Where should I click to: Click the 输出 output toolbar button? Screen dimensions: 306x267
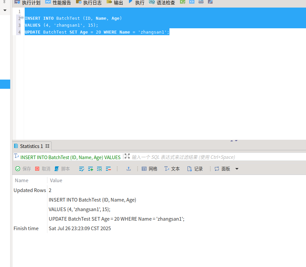pyautogui.click(x=115, y=3)
